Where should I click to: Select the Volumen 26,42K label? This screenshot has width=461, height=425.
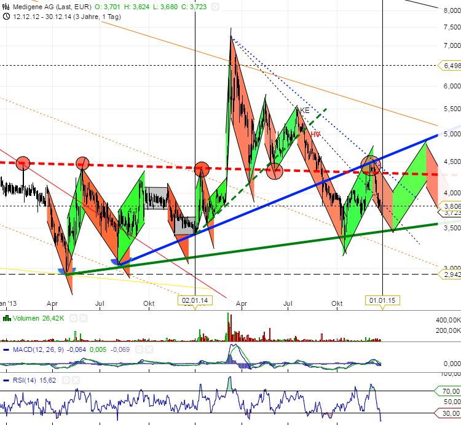tap(38, 318)
